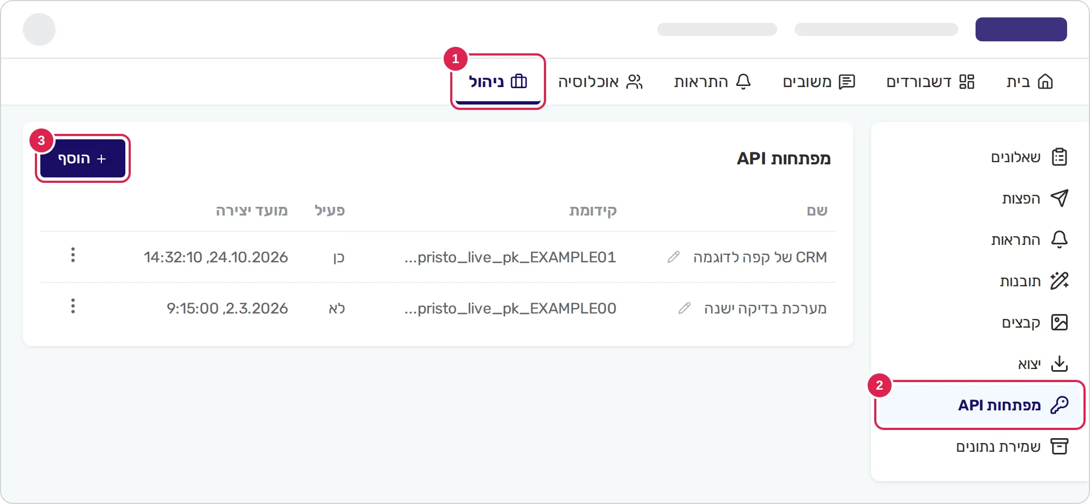The height and width of the screenshot is (504, 1090).
Task: Navigate to the בית home tab
Action: (1030, 82)
